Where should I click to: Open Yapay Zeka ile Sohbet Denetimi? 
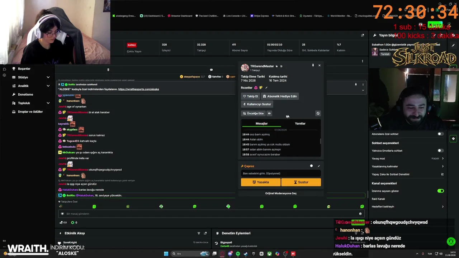[408, 175]
